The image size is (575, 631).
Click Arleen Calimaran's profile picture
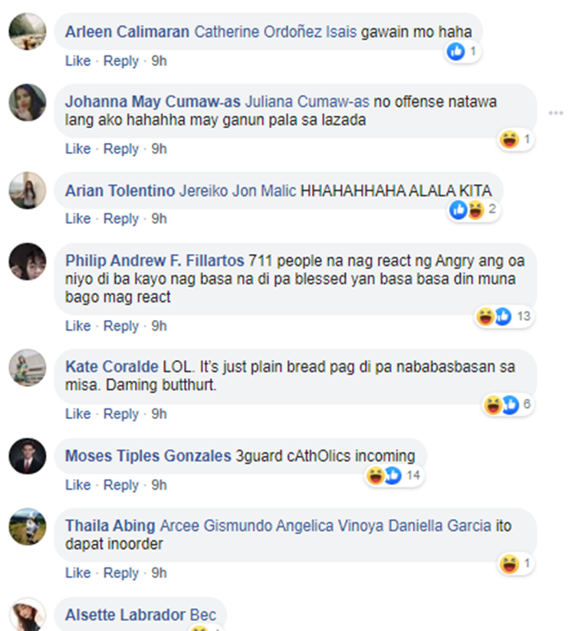coord(28,31)
